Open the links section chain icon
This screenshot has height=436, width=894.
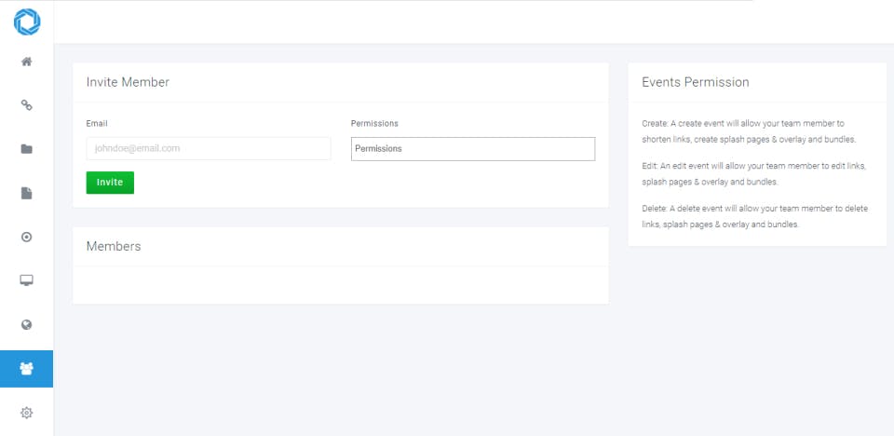pos(27,105)
